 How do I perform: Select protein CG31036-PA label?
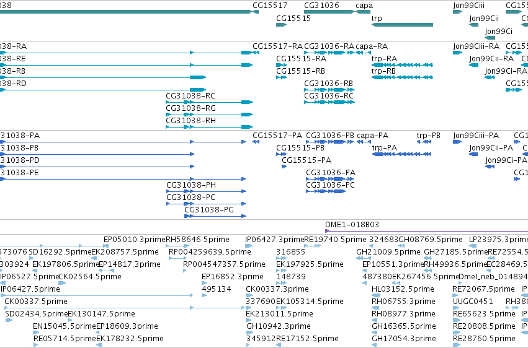(331, 173)
